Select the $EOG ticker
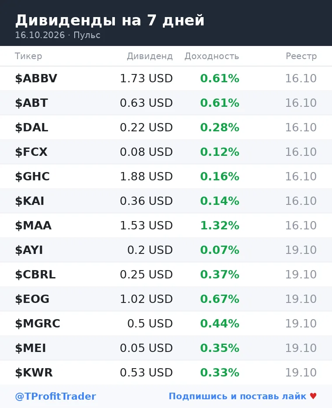 pos(32,299)
